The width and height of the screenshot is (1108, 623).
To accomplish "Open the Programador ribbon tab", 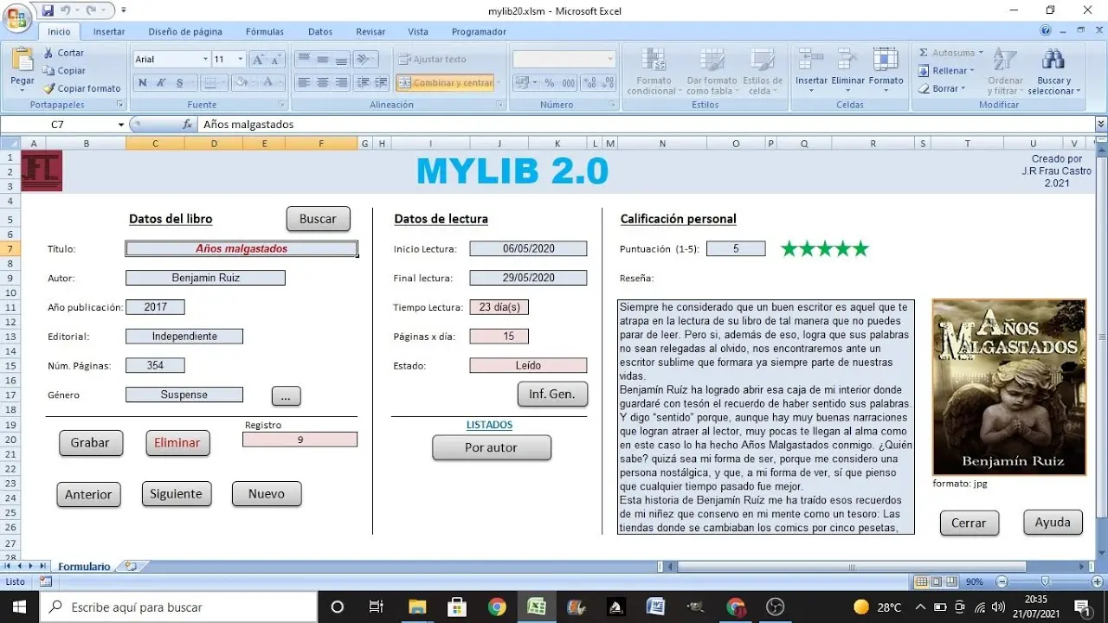I will pos(479,32).
